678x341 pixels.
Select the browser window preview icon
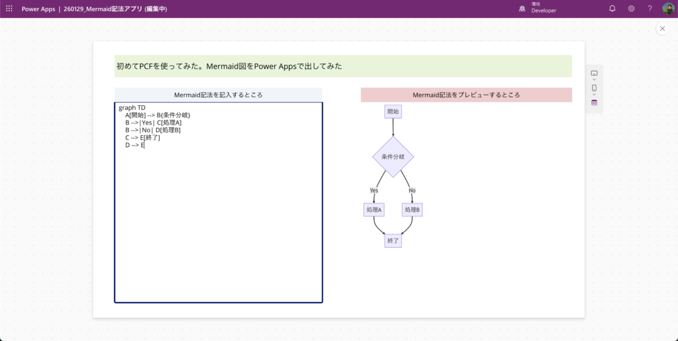coord(594,103)
